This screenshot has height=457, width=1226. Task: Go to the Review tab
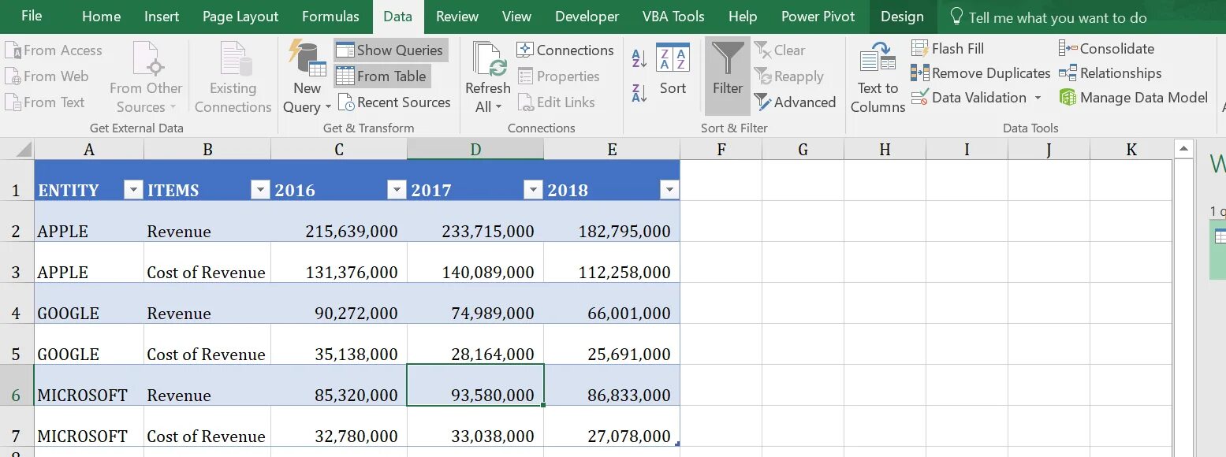(457, 16)
